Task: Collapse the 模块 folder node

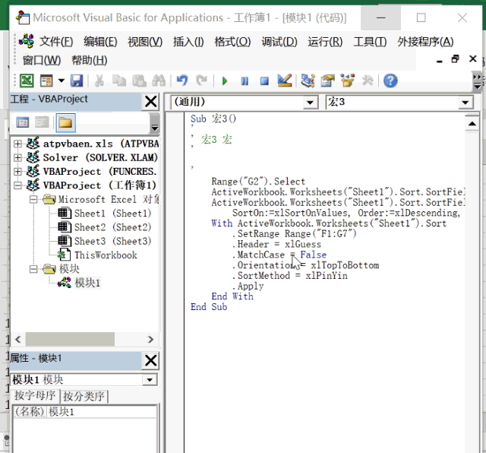Action: click(x=33, y=269)
